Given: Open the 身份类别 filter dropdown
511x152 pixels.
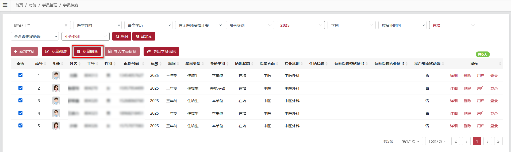Looking at the screenshot, I should (250, 25).
